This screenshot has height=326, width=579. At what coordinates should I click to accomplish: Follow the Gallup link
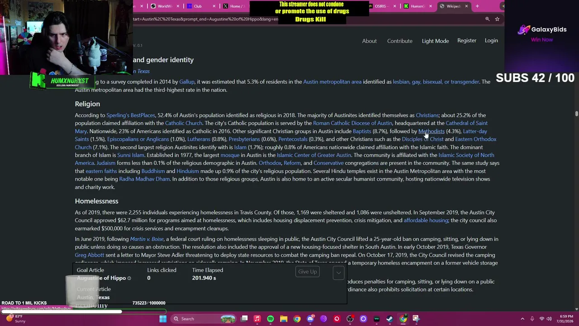click(187, 81)
